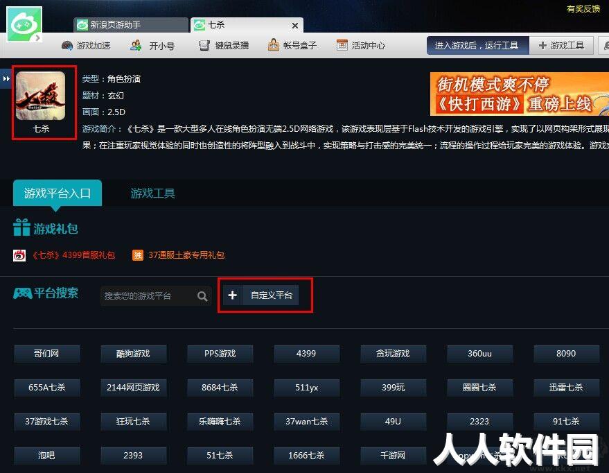This screenshot has width=609, height=473.
Task: Open 迅雷七杀 platform entry
Action: coord(566,388)
